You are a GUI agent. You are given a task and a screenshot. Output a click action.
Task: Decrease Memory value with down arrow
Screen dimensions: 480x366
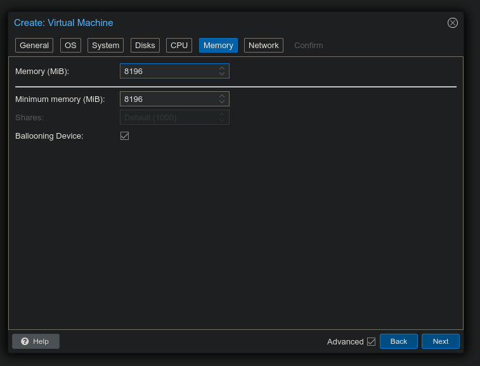[x=222, y=74]
